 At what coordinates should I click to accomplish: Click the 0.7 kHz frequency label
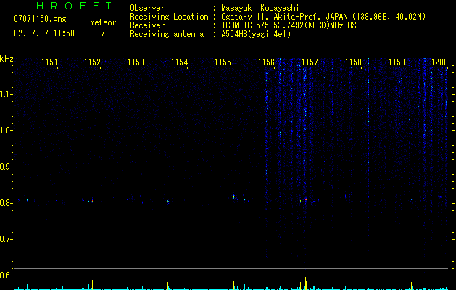pyautogui.click(x=6, y=239)
